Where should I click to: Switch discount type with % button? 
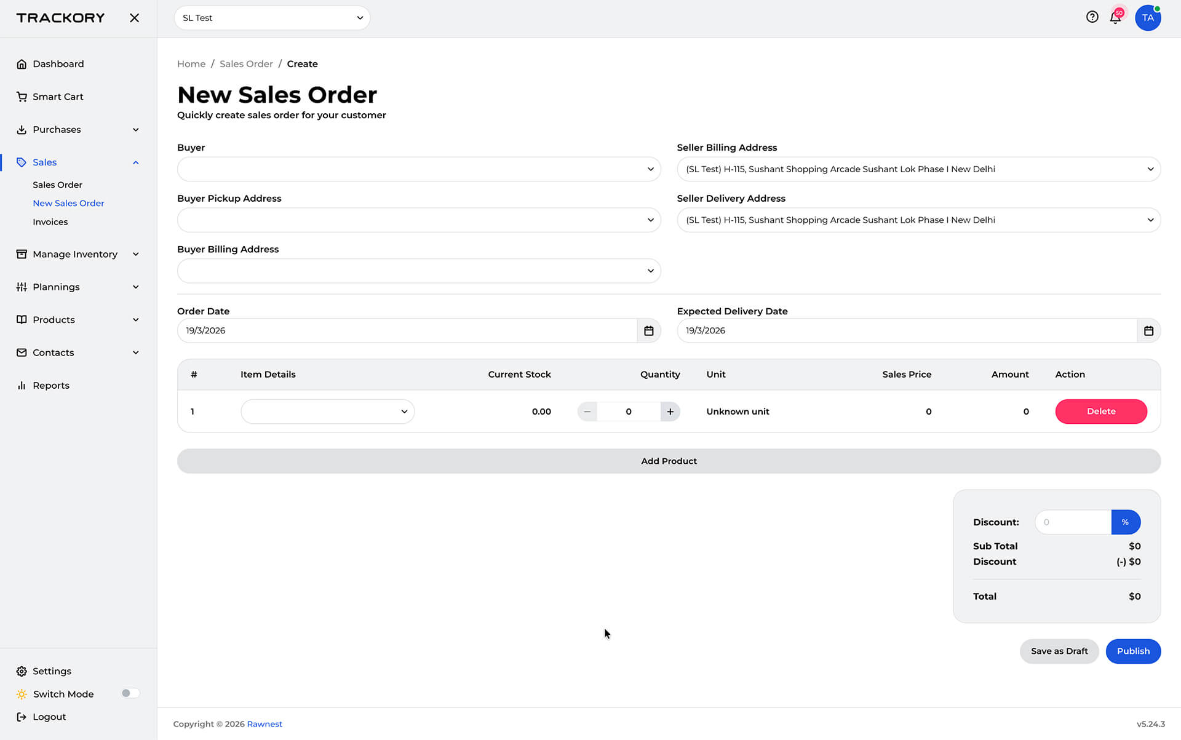[1125, 522]
